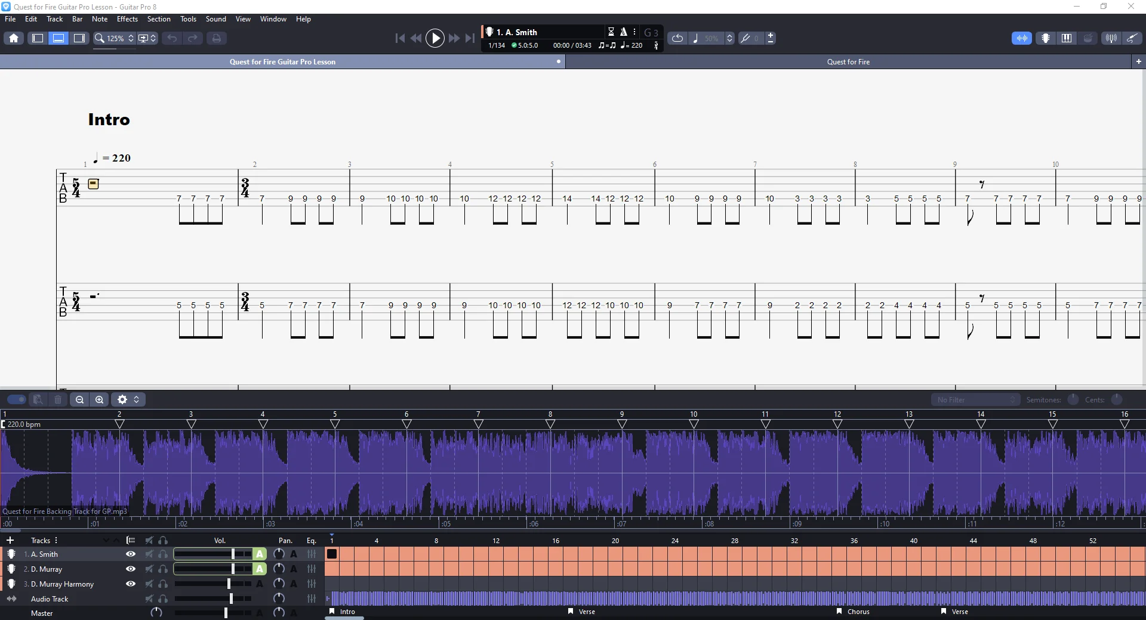The image size is (1146, 620).
Task: Open the audio track settings gear
Action: [x=122, y=399]
